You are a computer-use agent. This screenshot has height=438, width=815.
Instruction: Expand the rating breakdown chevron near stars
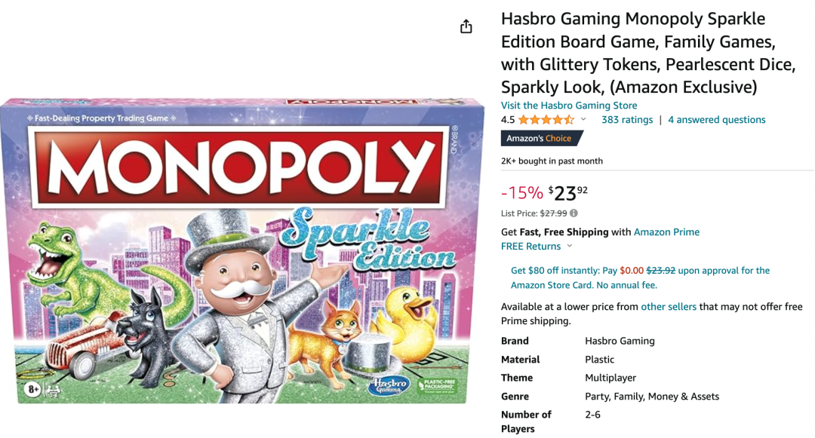click(x=583, y=119)
